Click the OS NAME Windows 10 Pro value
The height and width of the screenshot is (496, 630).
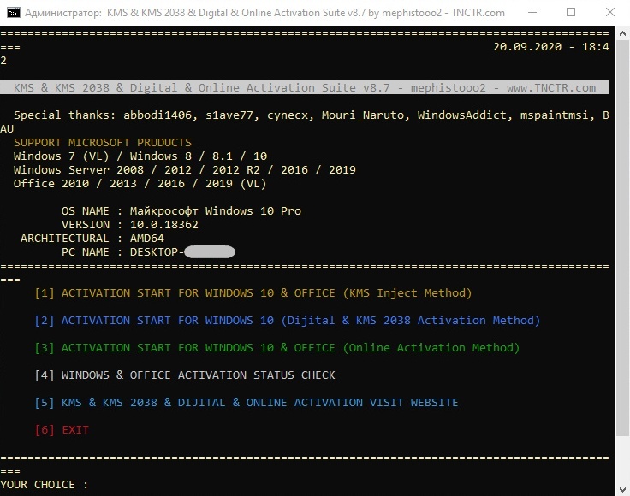point(216,211)
